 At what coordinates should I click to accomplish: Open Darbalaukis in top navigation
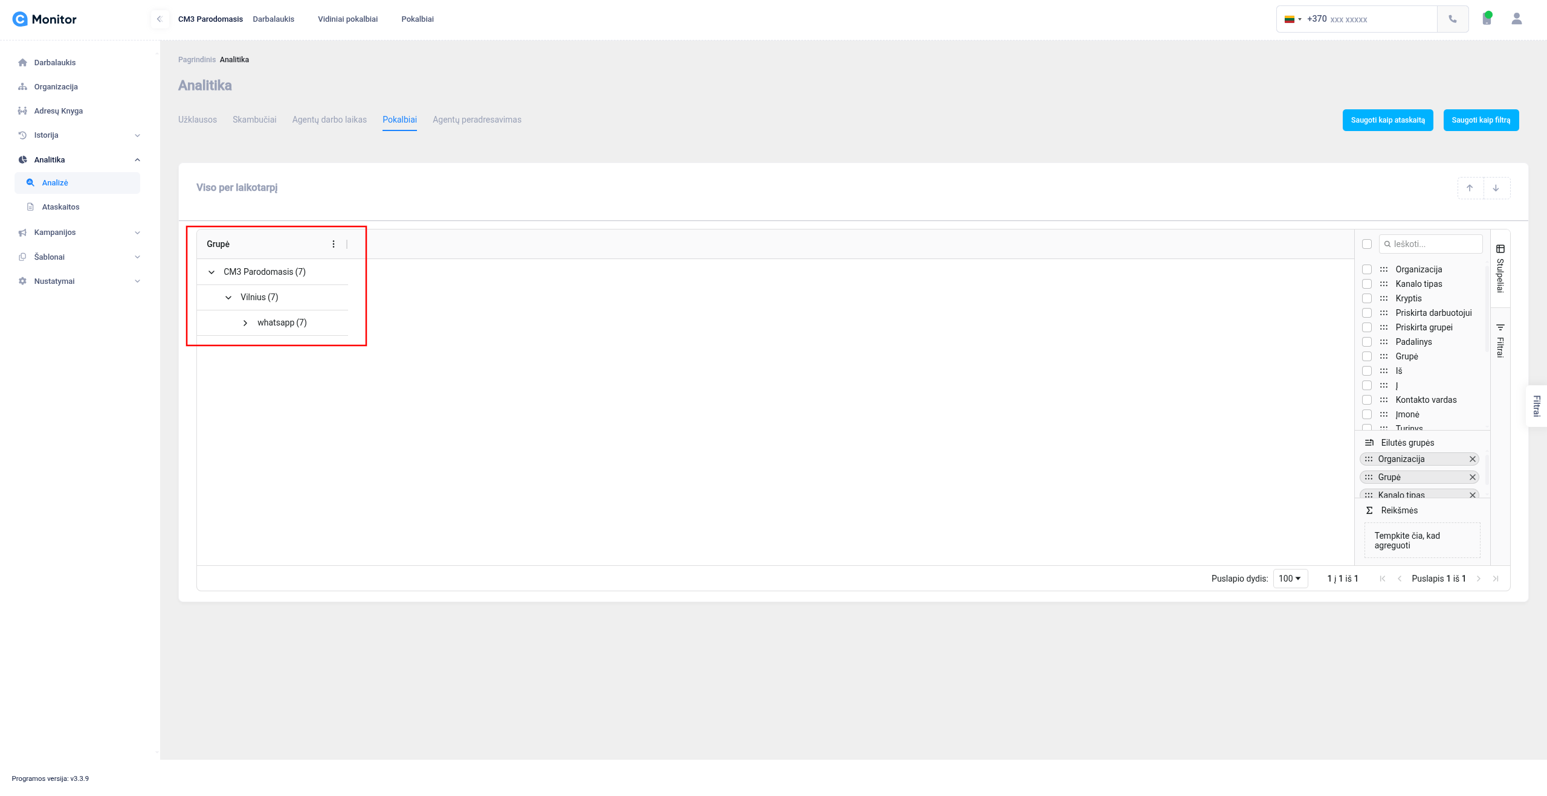[274, 19]
